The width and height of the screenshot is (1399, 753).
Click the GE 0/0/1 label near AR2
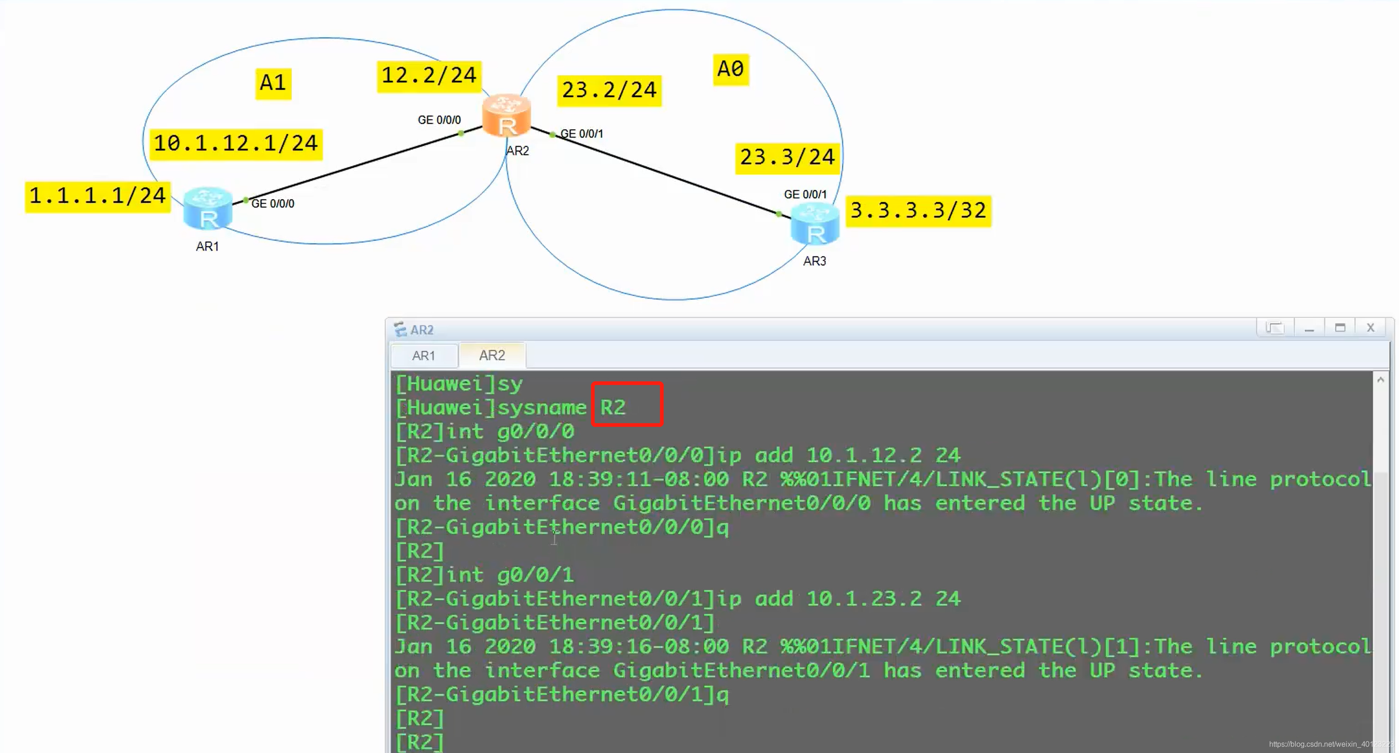click(x=581, y=133)
